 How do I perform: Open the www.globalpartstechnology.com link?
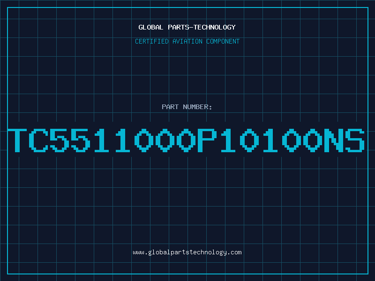[x=187, y=252]
